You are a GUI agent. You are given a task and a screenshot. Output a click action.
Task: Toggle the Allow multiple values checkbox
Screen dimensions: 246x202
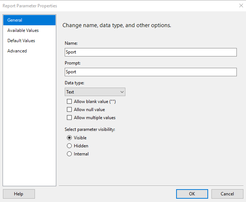click(69, 118)
